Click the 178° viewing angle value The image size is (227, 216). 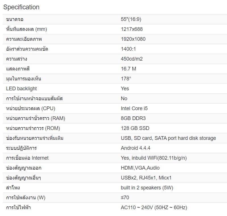[x=126, y=79]
